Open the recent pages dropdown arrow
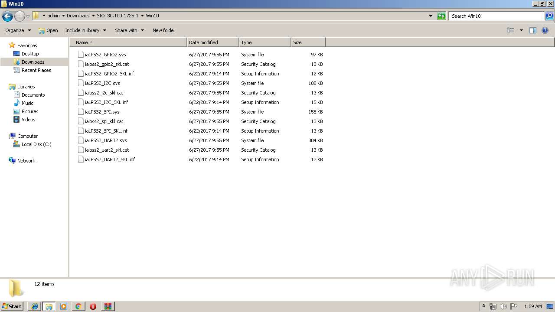 tap(28, 16)
